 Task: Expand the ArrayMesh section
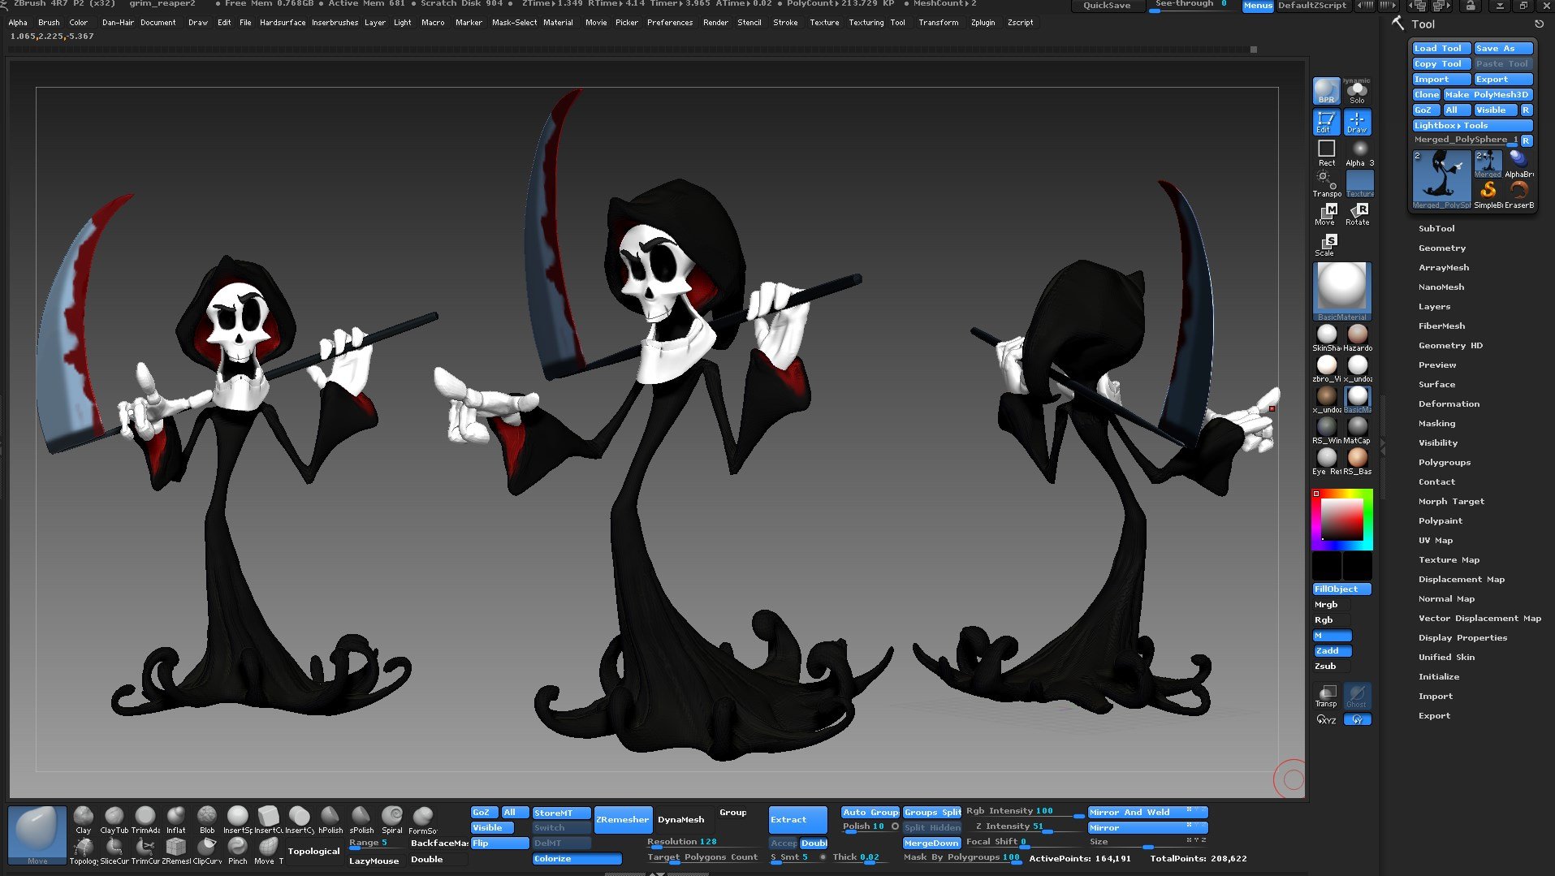[x=1443, y=267]
